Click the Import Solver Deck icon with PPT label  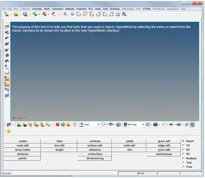pyautogui.click(x=53, y=14)
